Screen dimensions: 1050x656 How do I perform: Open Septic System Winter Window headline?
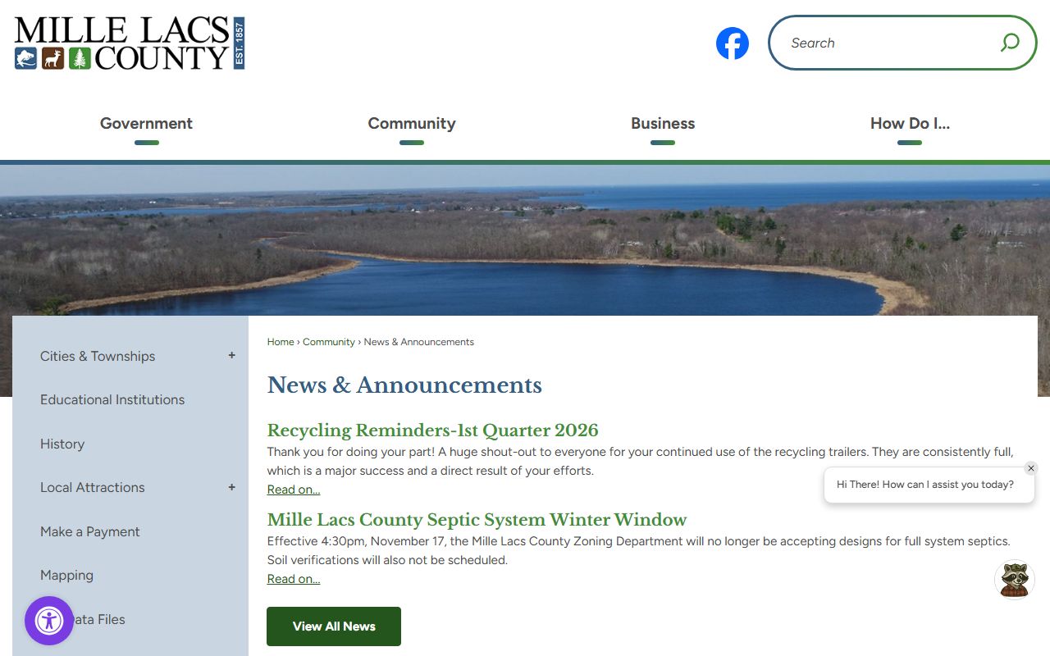click(x=477, y=520)
